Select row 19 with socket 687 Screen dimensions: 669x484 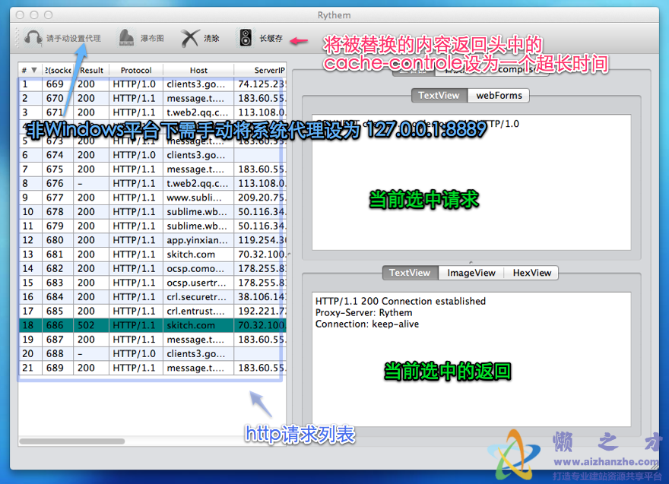pos(152,340)
